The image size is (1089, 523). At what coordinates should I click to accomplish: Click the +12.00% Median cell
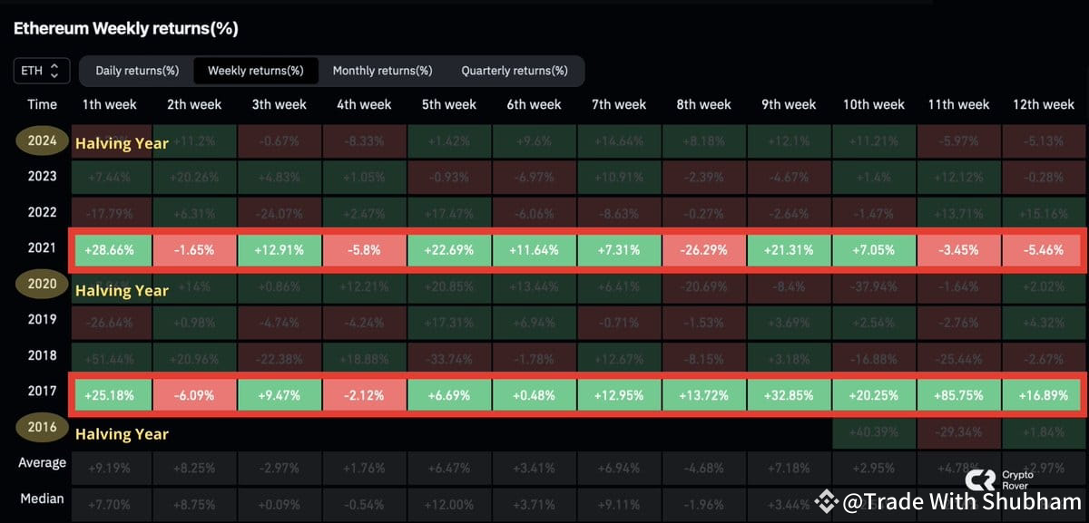pyautogui.click(x=449, y=504)
